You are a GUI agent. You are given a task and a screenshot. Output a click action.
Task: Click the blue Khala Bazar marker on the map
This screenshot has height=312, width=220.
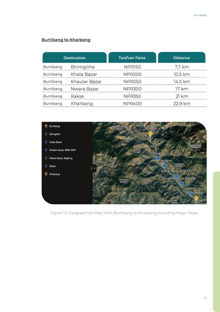(x=164, y=165)
